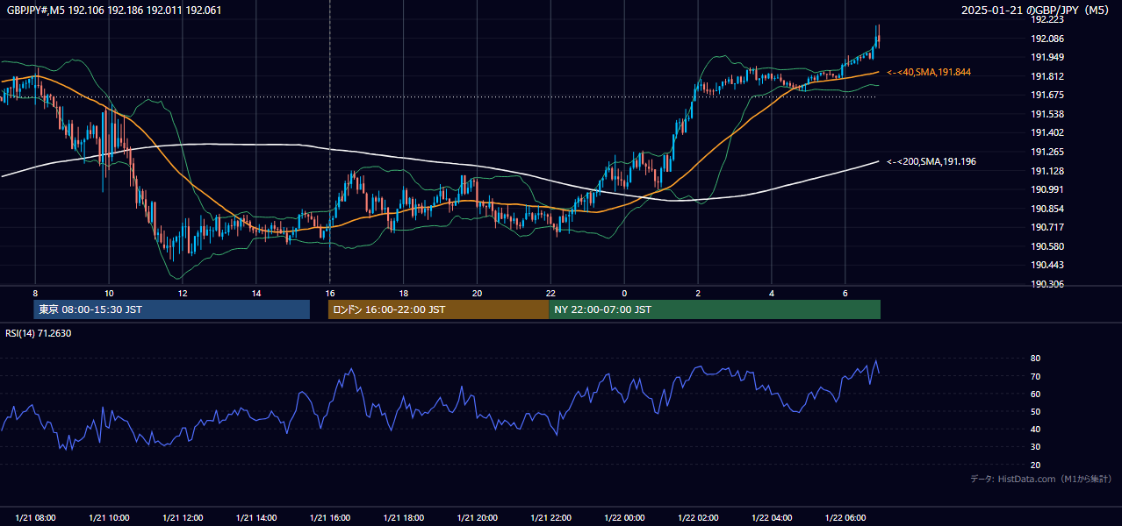Select the ロンドン 16:00-22:00 JST session bar
The width and height of the screenshot is (1122, 526).
click(x=438, y=309)
